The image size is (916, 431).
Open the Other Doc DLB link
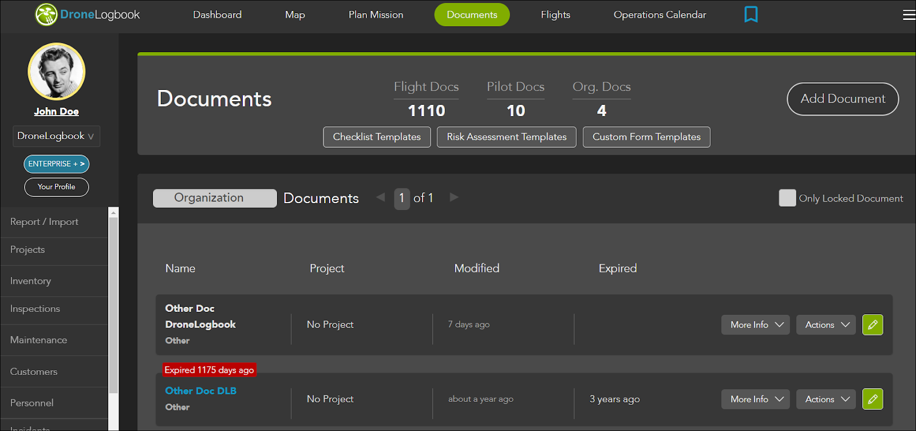(x=200, y=391)
